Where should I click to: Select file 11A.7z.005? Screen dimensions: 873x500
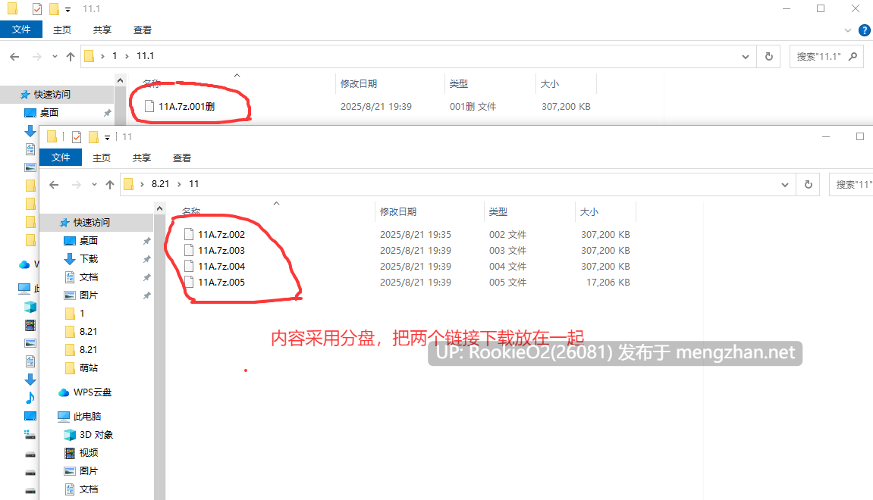point(221,283)
